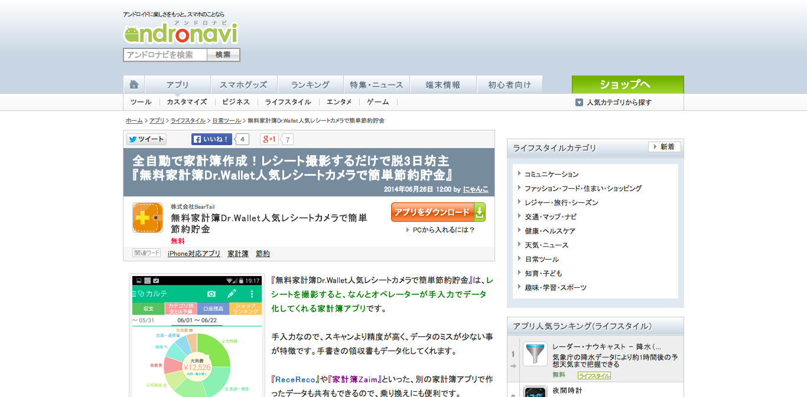Click ホーム breadcrumb link
The height and width of the screenshot is (397, 807).
134,120
